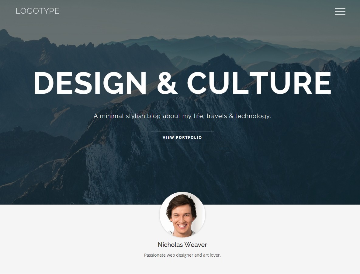Image resolution: width=360 pixels, height=274 pixels.
Task: Click the word 'stylish' in the tagline
Action: click(x=136, y=116)
